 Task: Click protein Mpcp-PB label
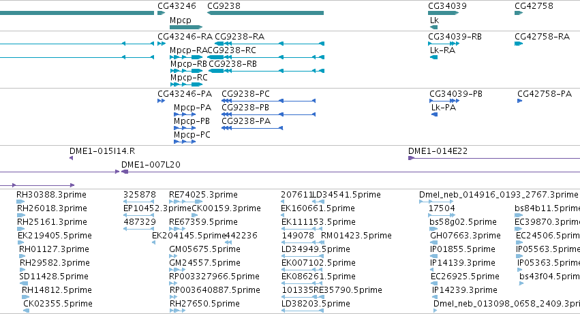[192, 121]
